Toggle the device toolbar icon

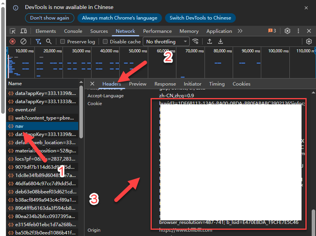(23, 31)
